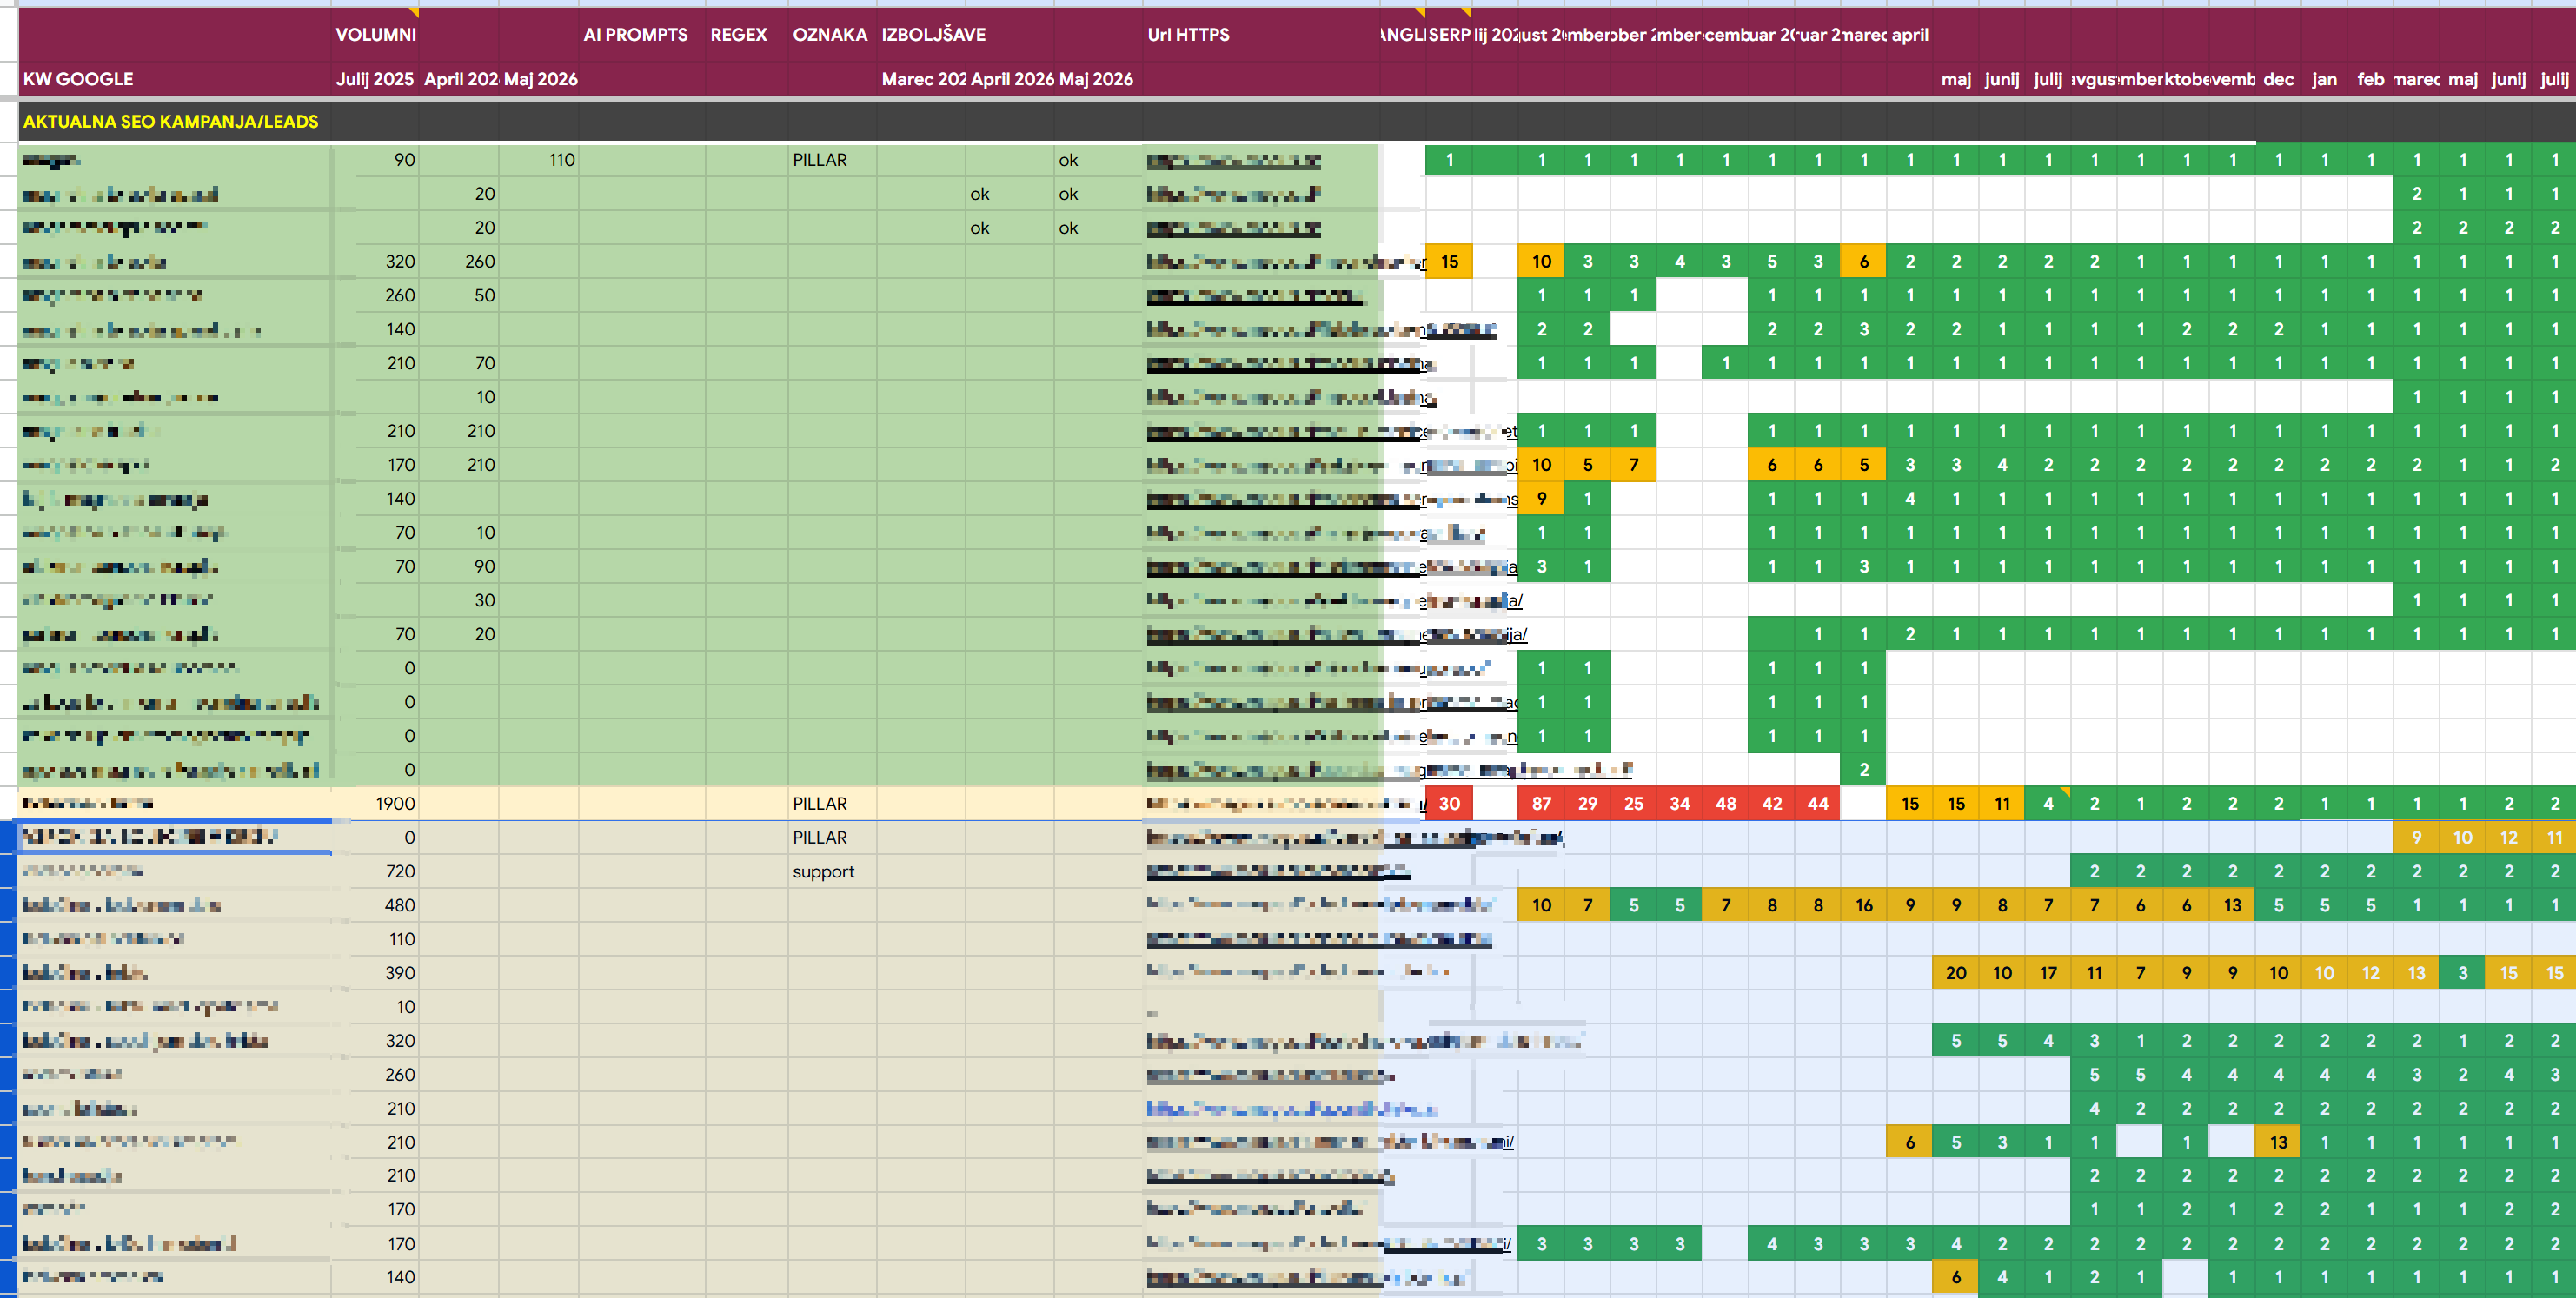Click the volume cell showing 390
The width and height of the screenshot is (2576, 1298).
[375, 973]
